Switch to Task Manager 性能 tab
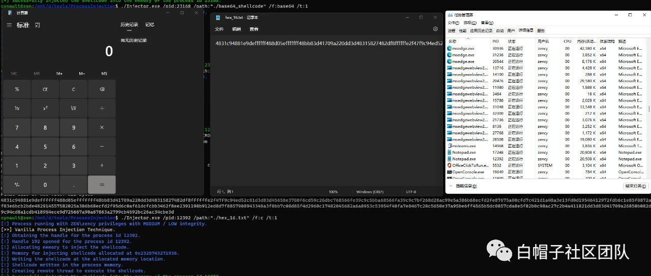Viewport: 651px width, 276px height. point(463,30)
